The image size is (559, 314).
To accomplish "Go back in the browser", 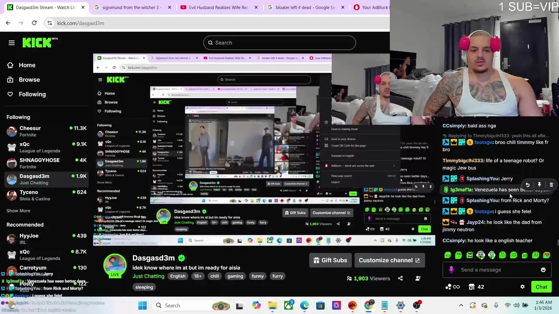I will pyautogui.click(x=8, y=23).
